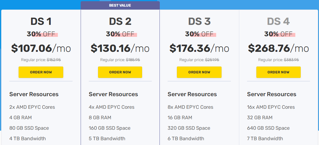Click the $107.06/mo price

click(x=41, y=48)
